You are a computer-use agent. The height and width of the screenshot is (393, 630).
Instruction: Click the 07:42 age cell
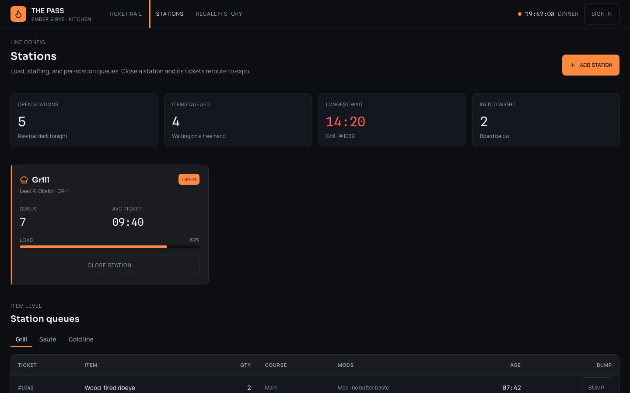pos(511,388)
